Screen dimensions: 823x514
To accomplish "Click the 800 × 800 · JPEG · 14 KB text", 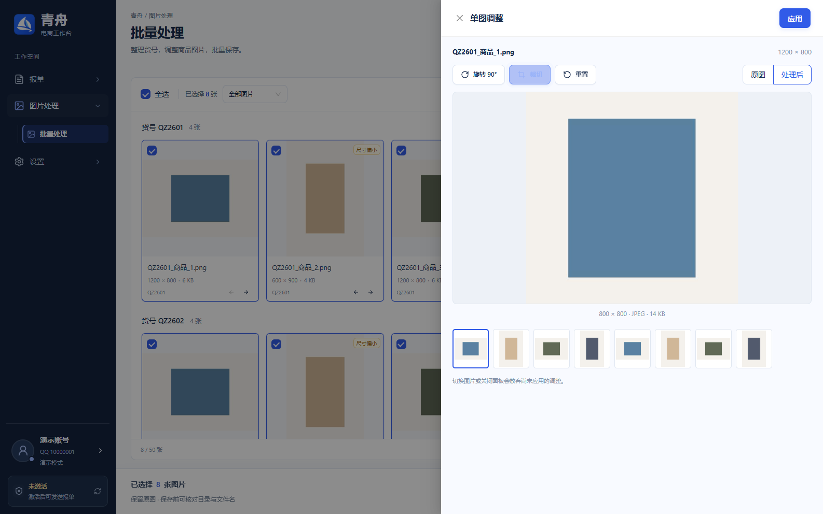I will point(632,314).
